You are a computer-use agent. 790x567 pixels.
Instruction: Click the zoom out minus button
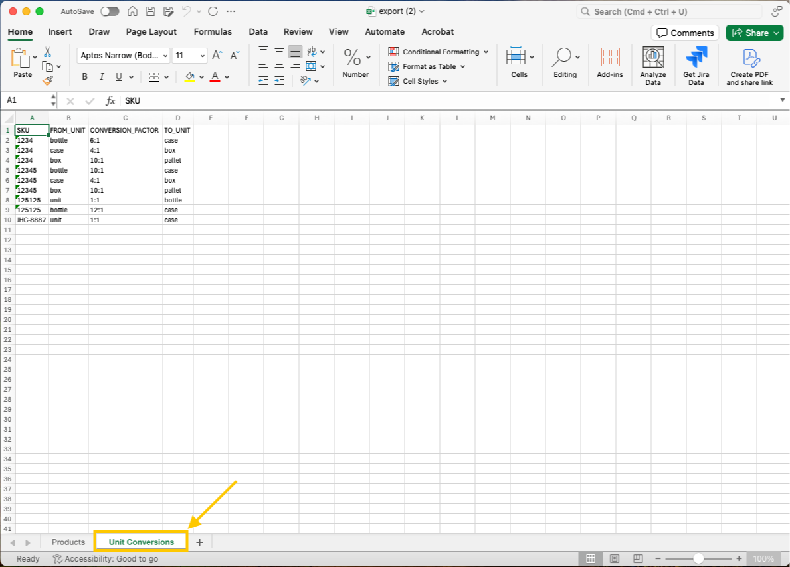pyautogui.click(x=658, y=558)
